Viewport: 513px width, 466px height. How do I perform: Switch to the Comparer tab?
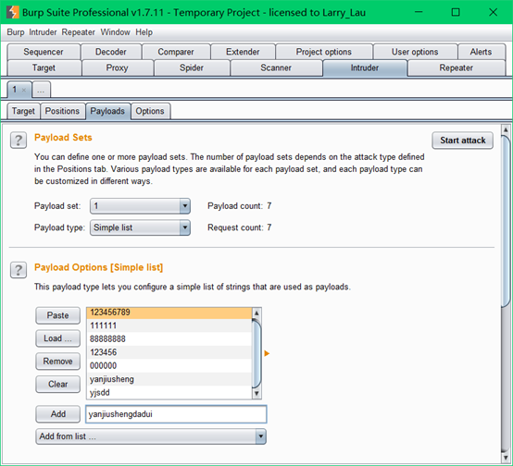[x=176, y=52]
